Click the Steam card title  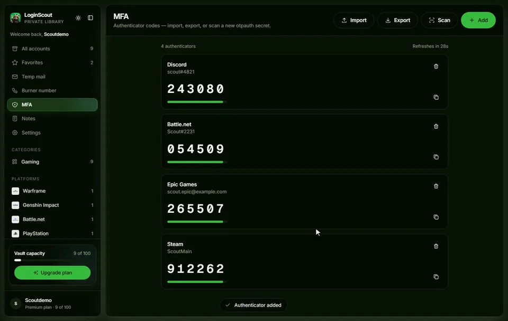(x=175, y=244)
